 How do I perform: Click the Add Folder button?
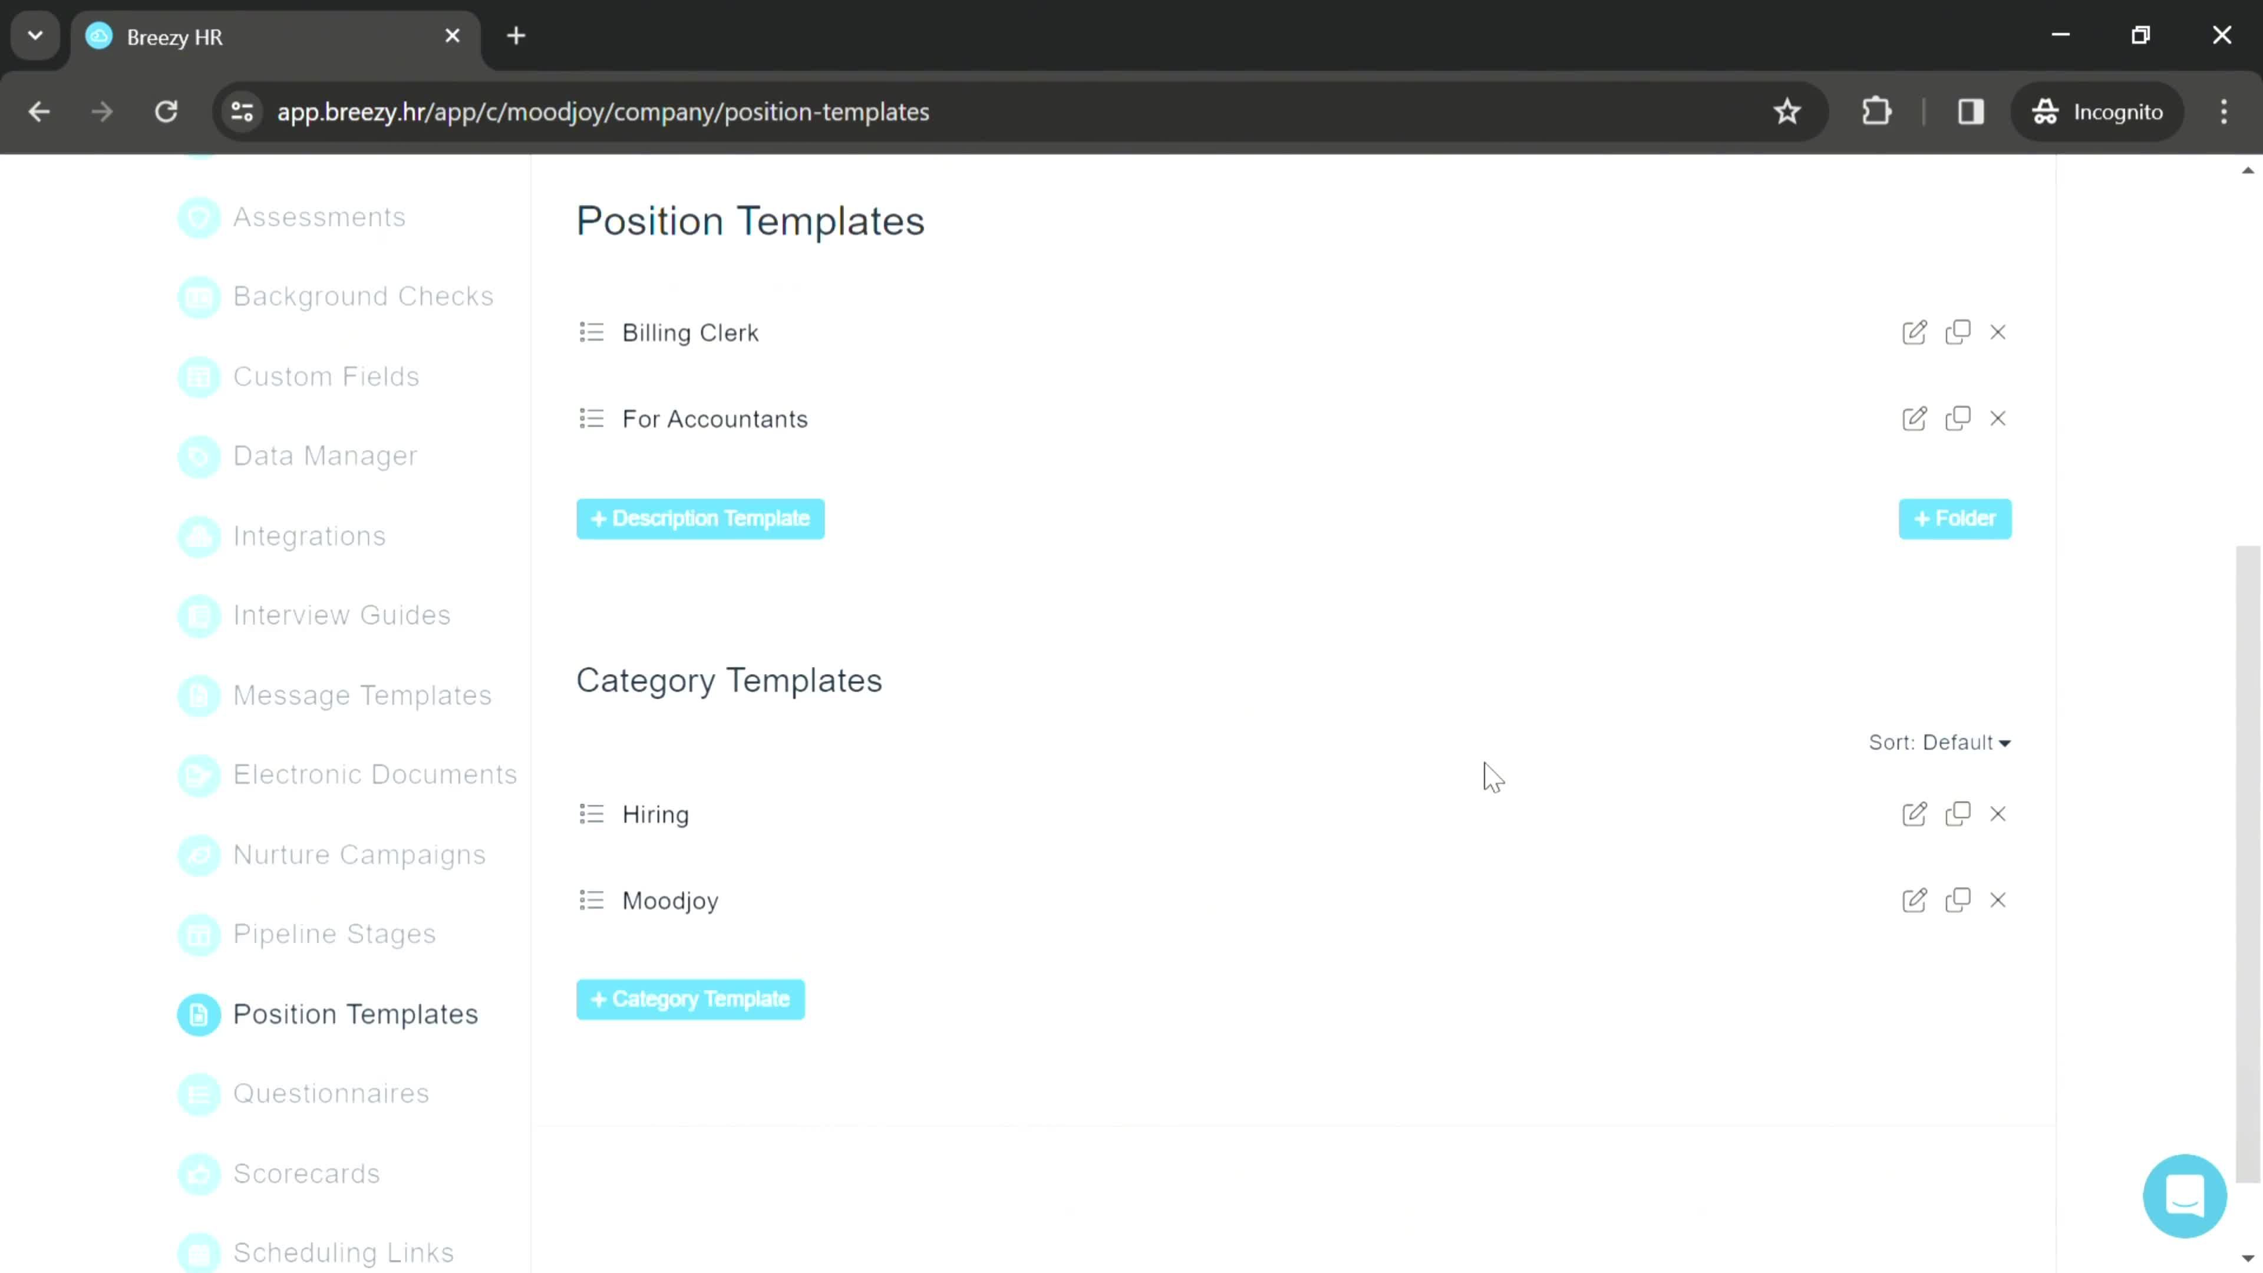pos(1957,517)
